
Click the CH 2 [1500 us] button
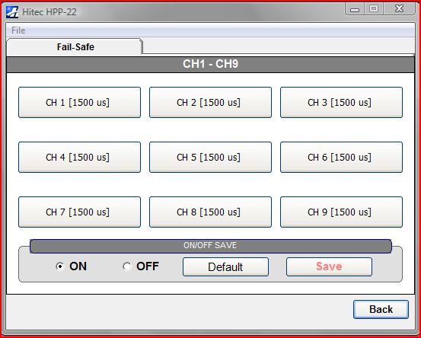pyautogui.click(x=210, y=102)
